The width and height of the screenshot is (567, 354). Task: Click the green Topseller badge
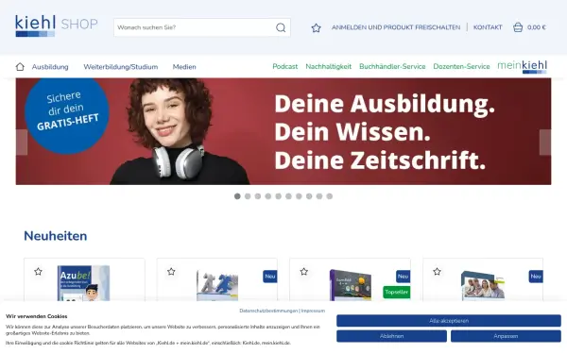point(397,292)
